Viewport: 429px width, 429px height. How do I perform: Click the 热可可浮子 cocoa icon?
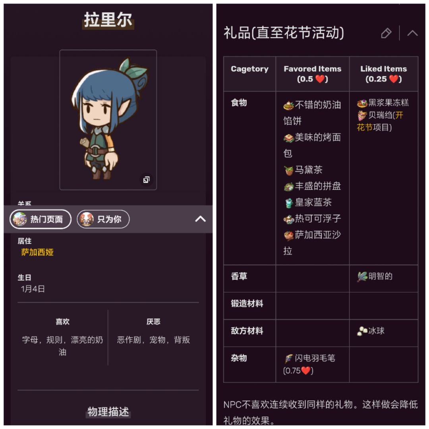point(289,219)
